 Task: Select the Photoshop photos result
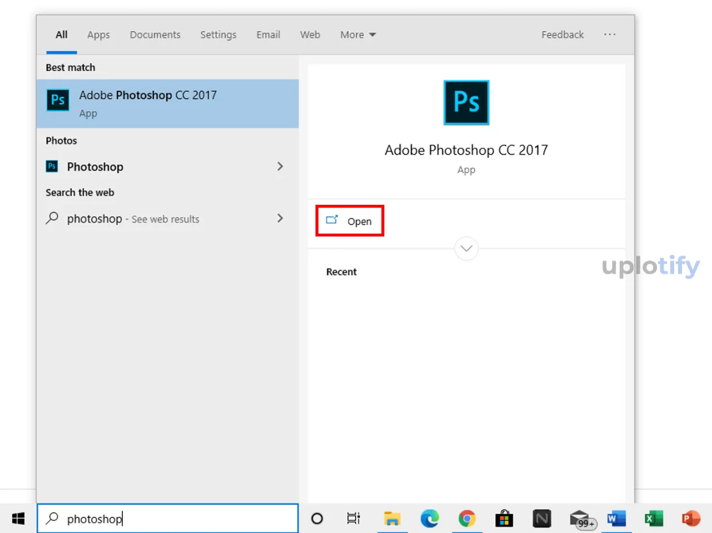pyautogui.click(x=167, y=166)
